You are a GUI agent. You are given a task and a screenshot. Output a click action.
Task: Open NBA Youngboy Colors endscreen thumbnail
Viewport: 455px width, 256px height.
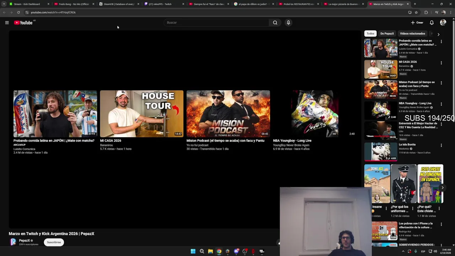pos(315,114)
